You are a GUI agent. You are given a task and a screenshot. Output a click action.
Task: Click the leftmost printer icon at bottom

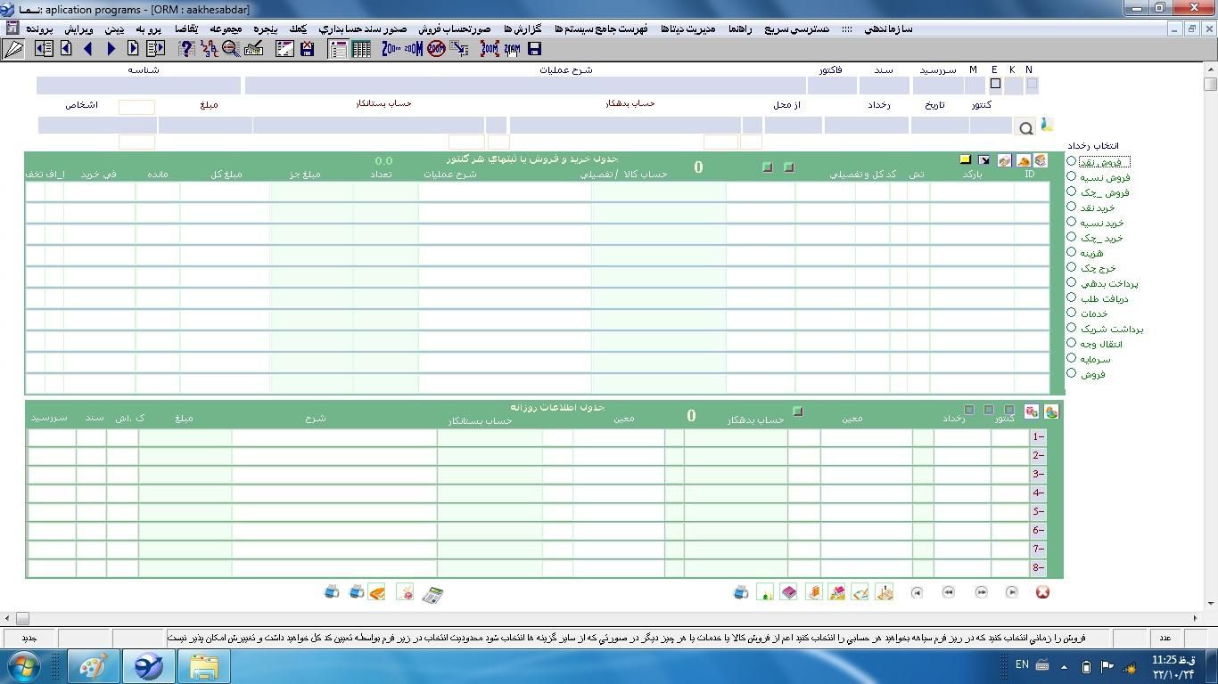coord(332,592)
